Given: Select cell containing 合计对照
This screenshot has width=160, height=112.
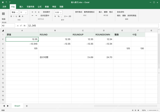Looking at the screenshot, I should (55, 57).
